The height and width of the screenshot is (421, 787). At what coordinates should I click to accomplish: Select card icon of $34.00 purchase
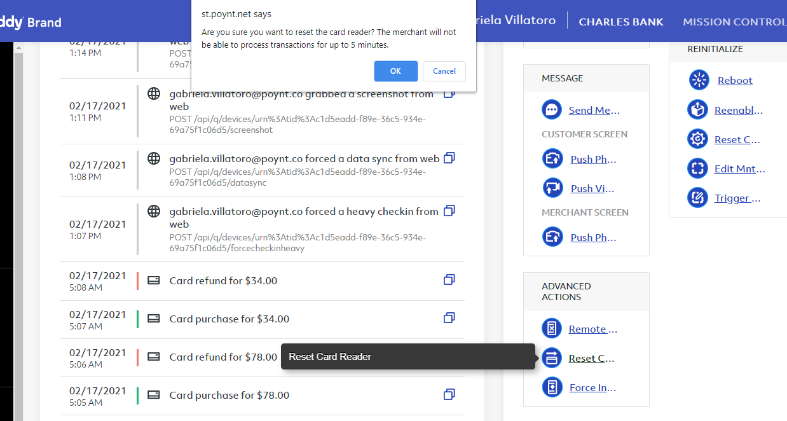pyautogui.click(x=154, y=319)
